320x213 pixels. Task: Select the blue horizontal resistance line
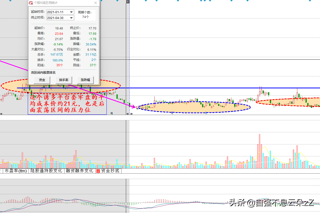click(204, 88)
